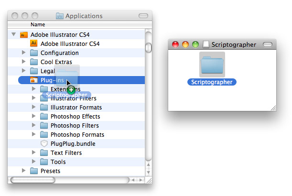Click the Text Filters folder icon
Viewport: 292px width, 196px height.
(x=44, y=153)
